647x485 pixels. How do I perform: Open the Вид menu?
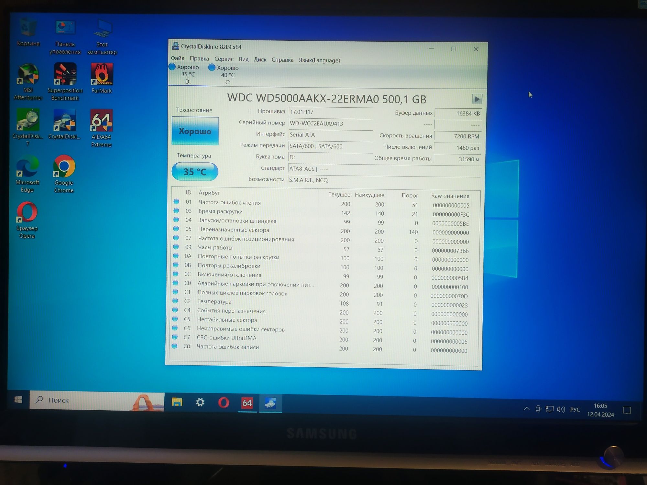click(x=244, y=59)
